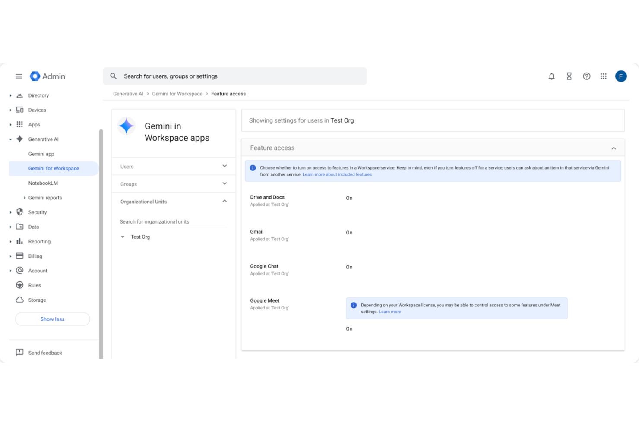Image resolution: width=639 pixels, height=426 pixels.
Task: Select Test Org organizational unit
Action: tap(140, 237)
